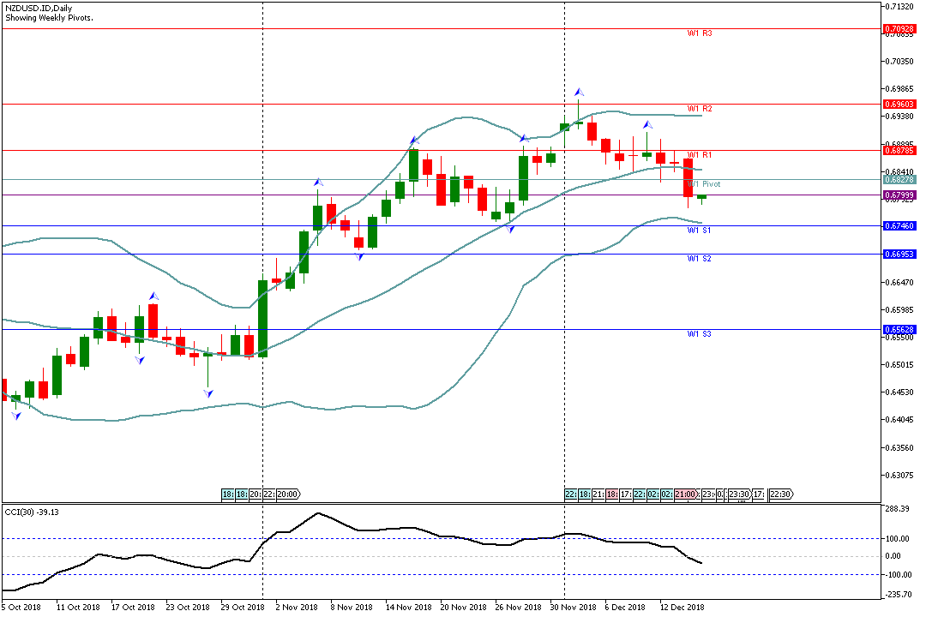Select the W1 R3 pivot label
The height and width of the screenshot is (617, 926).
(x=700, y=33)
